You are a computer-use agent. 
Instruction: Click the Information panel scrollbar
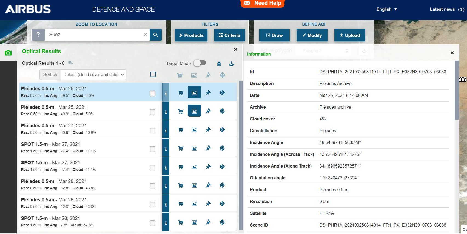pyautogui.click(x=457, y=91)
